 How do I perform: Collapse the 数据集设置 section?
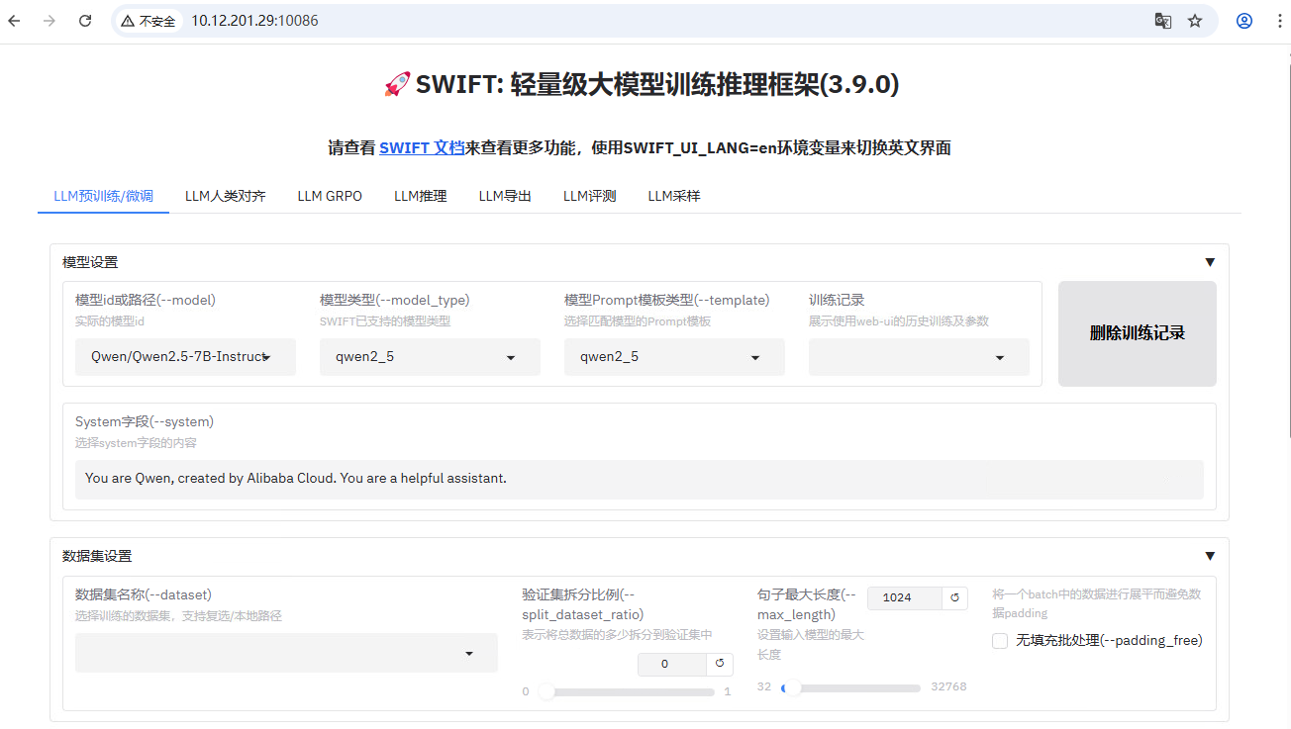click(1209, 556)
